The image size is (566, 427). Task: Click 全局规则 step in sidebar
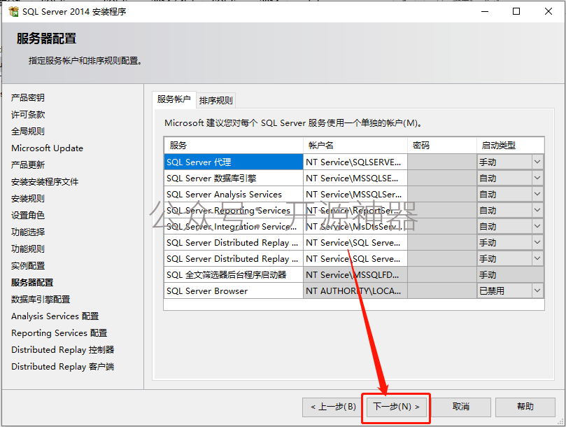(x=28, y=131)
